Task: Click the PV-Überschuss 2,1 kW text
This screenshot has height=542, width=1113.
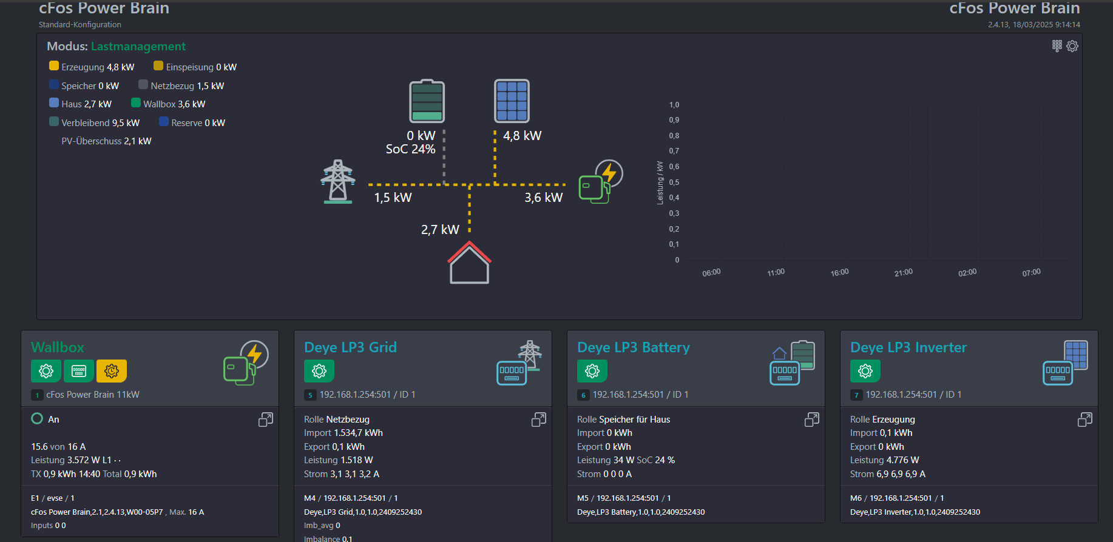Action: pyautogui.click(x=106, y=141)
